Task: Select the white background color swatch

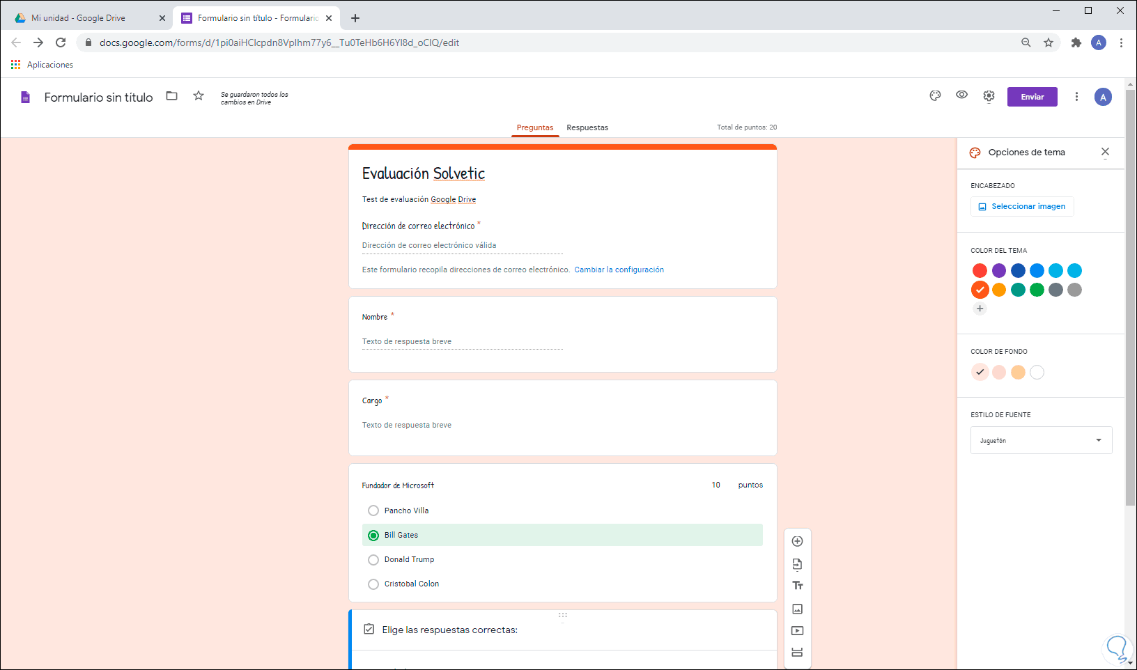Action: pyautogui.click(x=1037, y=373)
